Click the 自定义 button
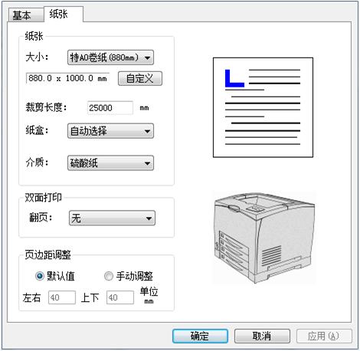Screen dimensions: 360x351 (140, 78)
